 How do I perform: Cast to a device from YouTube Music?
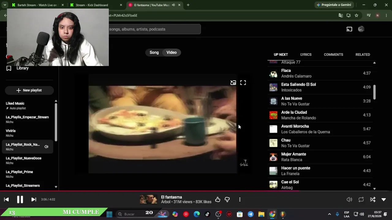pos(349,29)
